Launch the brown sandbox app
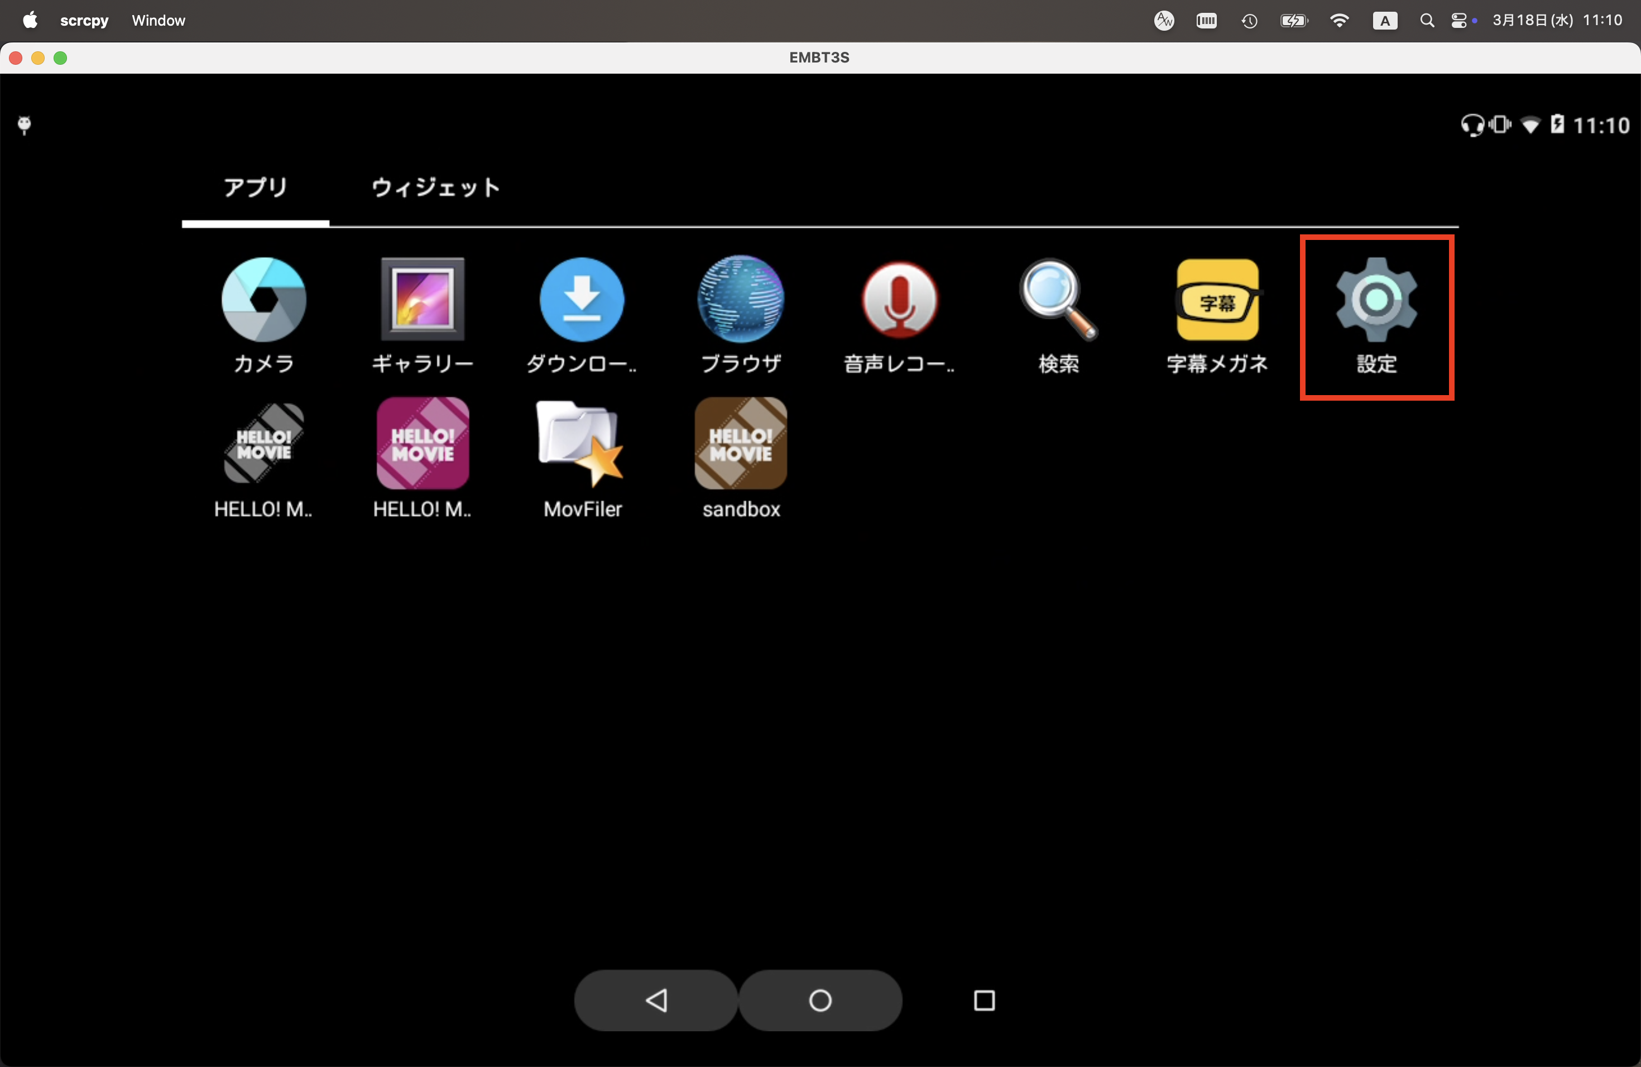The image size is (1641, 1067). click(741, 444)
